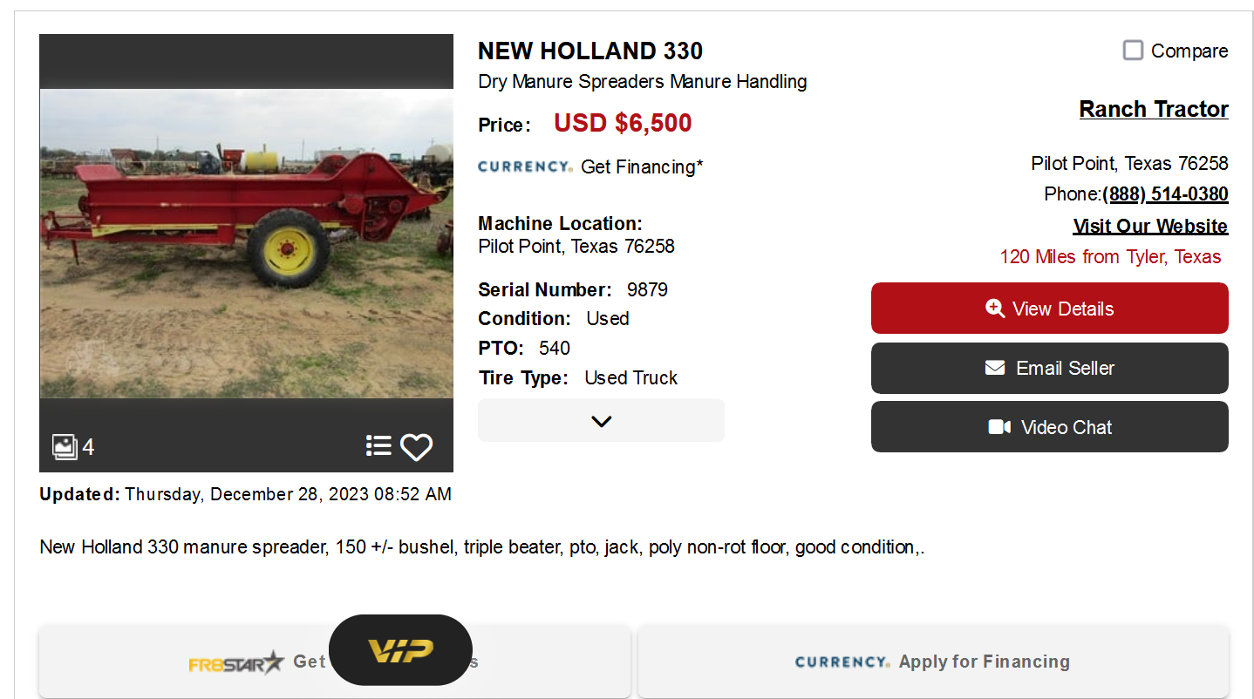
Task: Click the Apply for Financing button
Action: pos(932,662)
